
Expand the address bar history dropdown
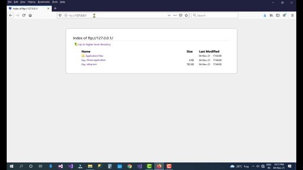pyautogui.click(x=169, y=16)
